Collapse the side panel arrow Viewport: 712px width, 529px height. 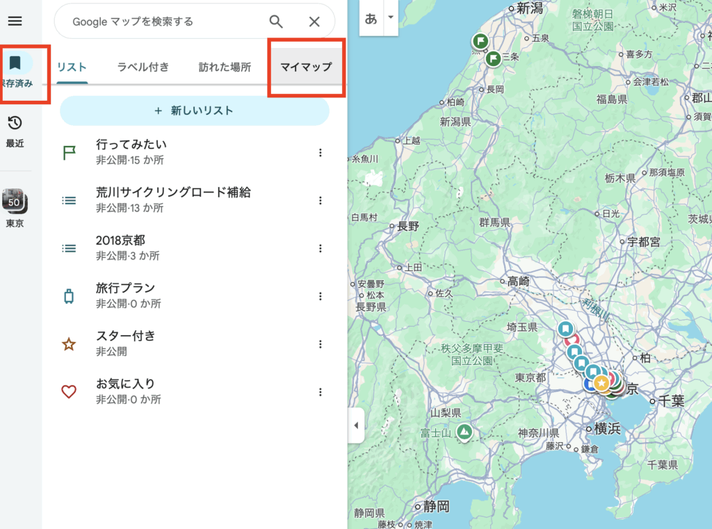(356, 426)
